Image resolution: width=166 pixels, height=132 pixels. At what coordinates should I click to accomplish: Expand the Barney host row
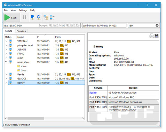pyautogui.click(x=6, y=83)
